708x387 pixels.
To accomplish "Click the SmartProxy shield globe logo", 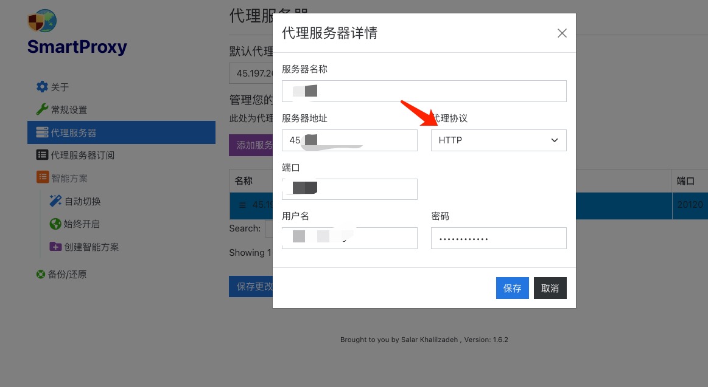I will click(42, 21).
